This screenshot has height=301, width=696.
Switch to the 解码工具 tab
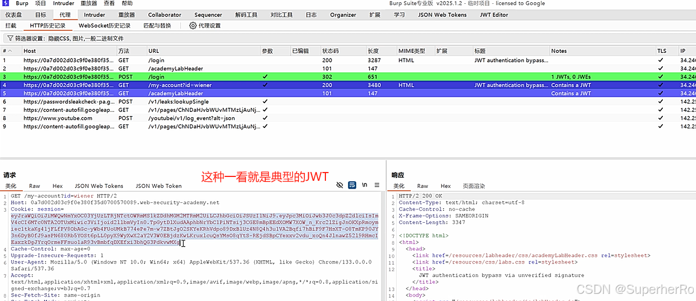coord(246,15)
